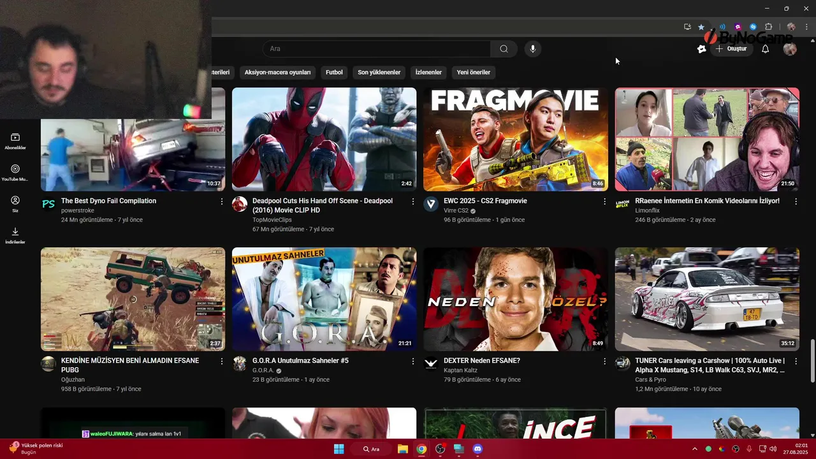The height and width of the screenshot is (459, 816).
Task: Open options menu for G.O.R.A Unutulmaz Sahneler
Action: point(413,361)
